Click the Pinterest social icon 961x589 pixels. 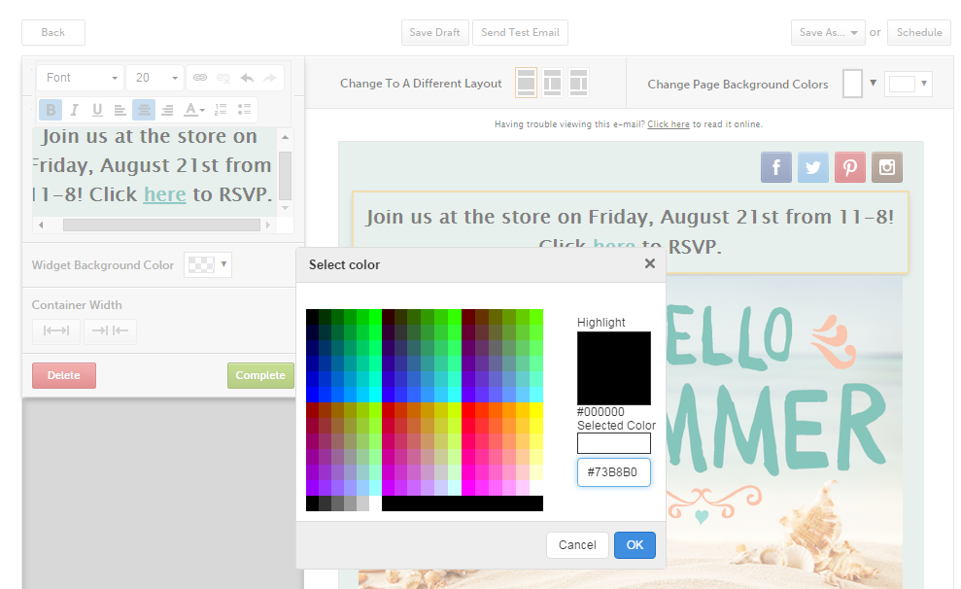pyautogui.click(x=850, y=167)
